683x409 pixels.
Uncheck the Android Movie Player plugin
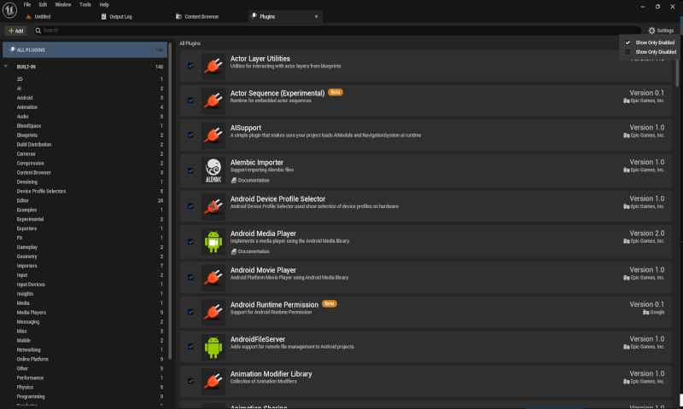tap(190, 277)
